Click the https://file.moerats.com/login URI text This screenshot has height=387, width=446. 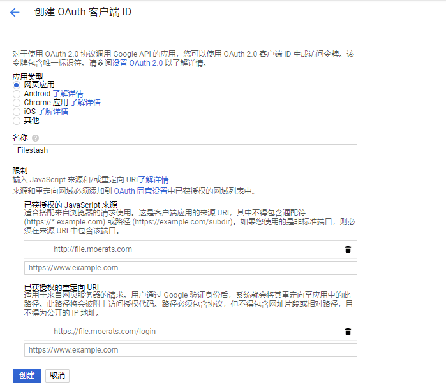click(105, 332)
